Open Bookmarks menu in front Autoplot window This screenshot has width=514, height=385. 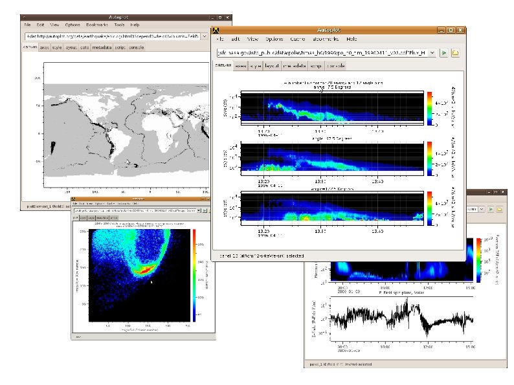[325, 39]
